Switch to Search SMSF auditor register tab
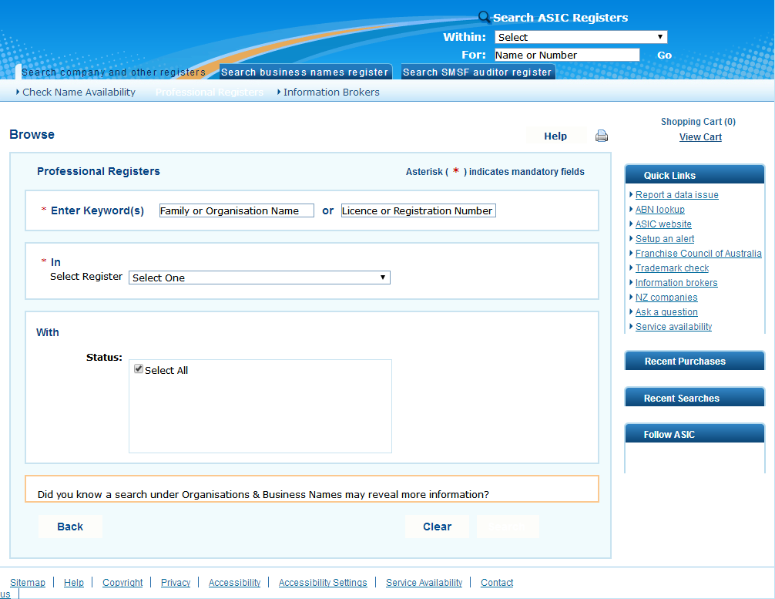 point(478,72)
